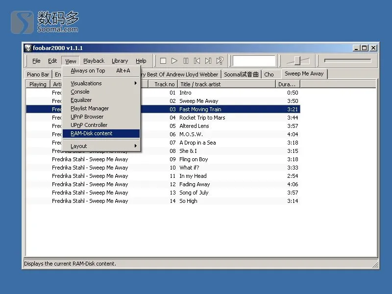392x294 pixels.
Task: Select UPnP Browser in View menu
Action: click(101, 117)
